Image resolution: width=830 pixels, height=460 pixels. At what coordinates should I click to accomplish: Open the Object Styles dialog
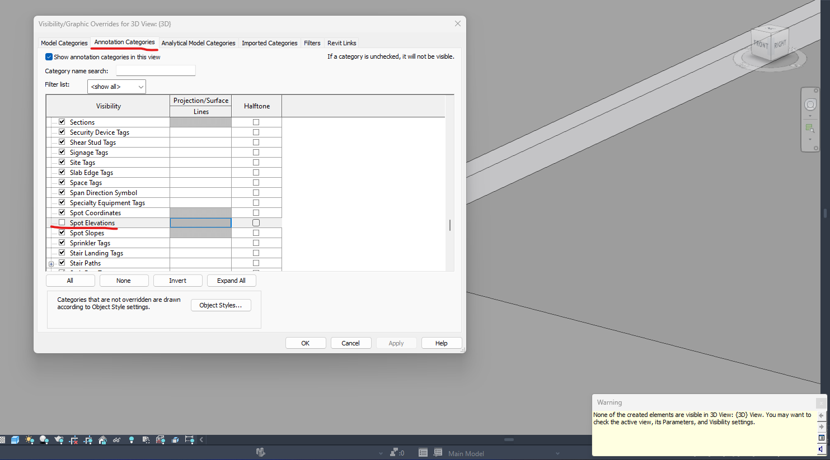click(221, 305)
